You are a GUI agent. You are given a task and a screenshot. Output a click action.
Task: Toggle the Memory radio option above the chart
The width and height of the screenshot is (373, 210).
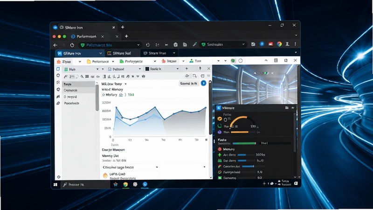click(x=104, y=95)
